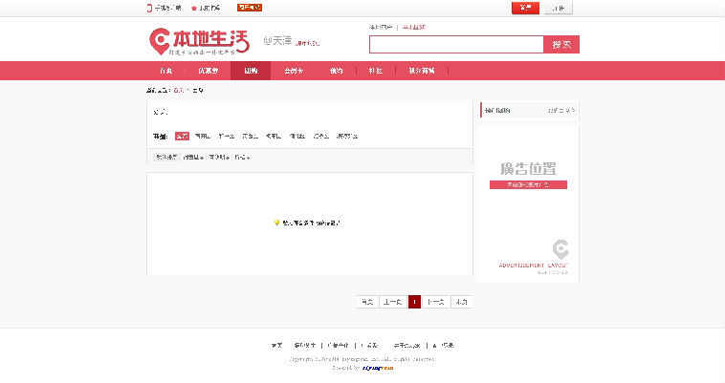Click the red home link in the breadcrumb
This screenshot has height=383, width=725.
(x=179, y=91)
